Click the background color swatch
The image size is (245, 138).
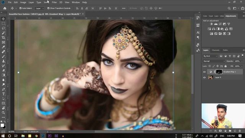tap(4, 127)
